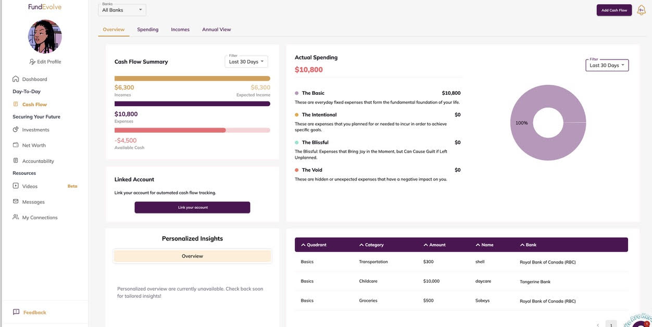Sort table by Quadrant arrow
The width and height of the screenshot is (652, 327).
[303, 245]
